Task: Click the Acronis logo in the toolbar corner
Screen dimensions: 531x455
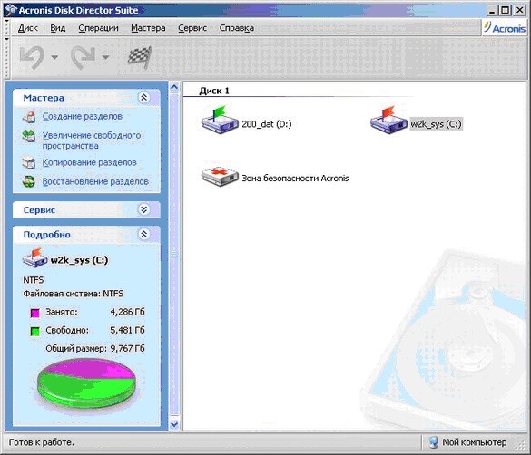Action: [505, 28]
